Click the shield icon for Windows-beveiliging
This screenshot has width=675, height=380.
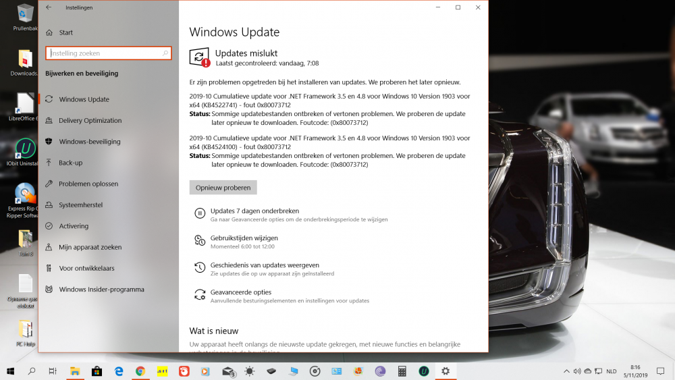pyautogui.click(x=49, y=141)
